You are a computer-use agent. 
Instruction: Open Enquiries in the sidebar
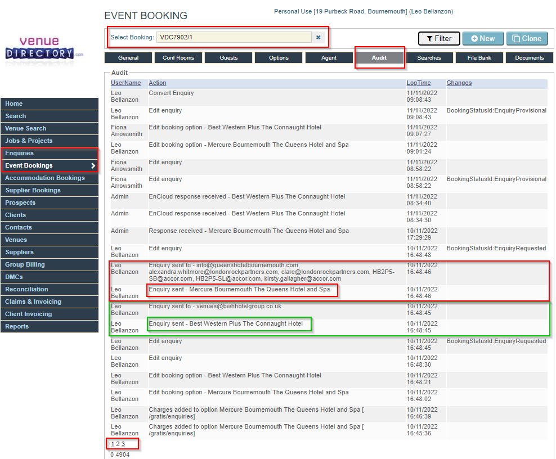50,153
